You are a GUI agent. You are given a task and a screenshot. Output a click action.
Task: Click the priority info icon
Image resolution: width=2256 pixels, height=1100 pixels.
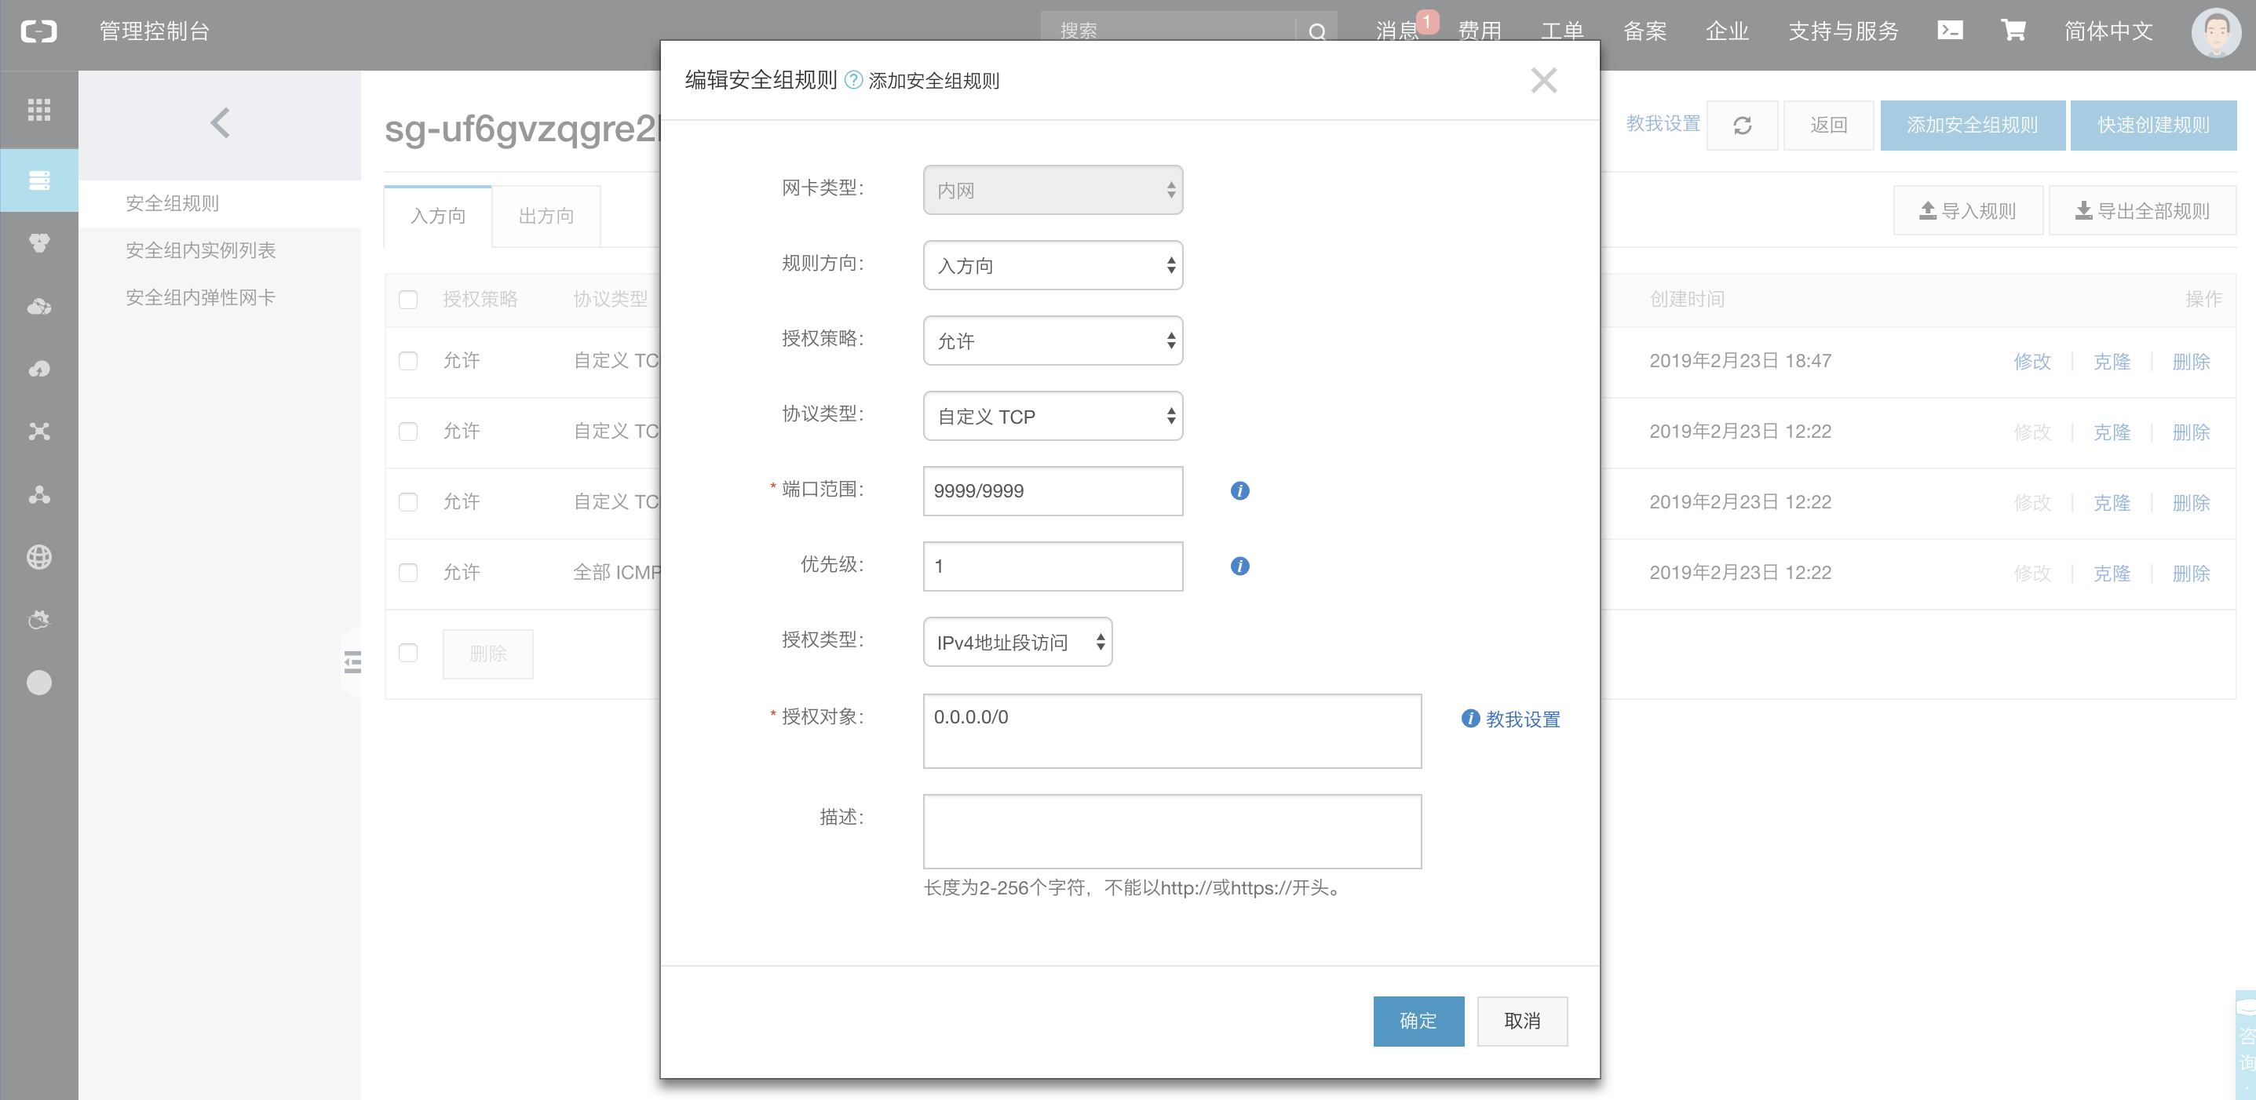click(1239, 566)
